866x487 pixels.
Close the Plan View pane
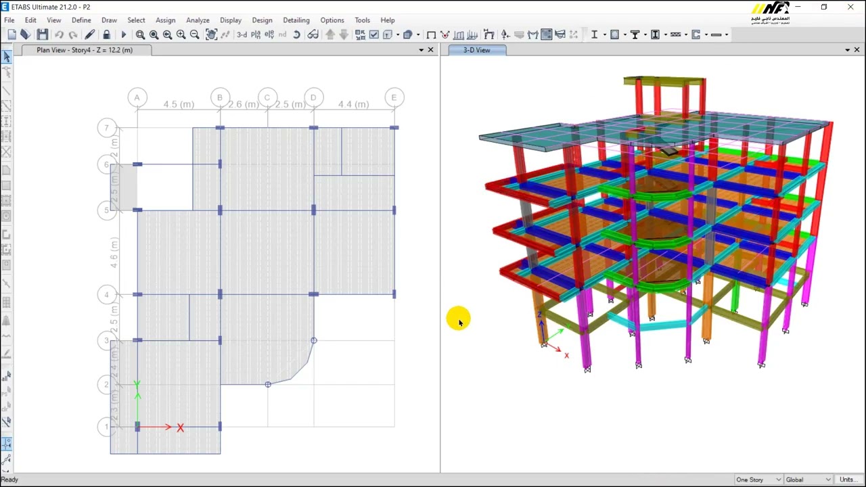pos(431,50)
